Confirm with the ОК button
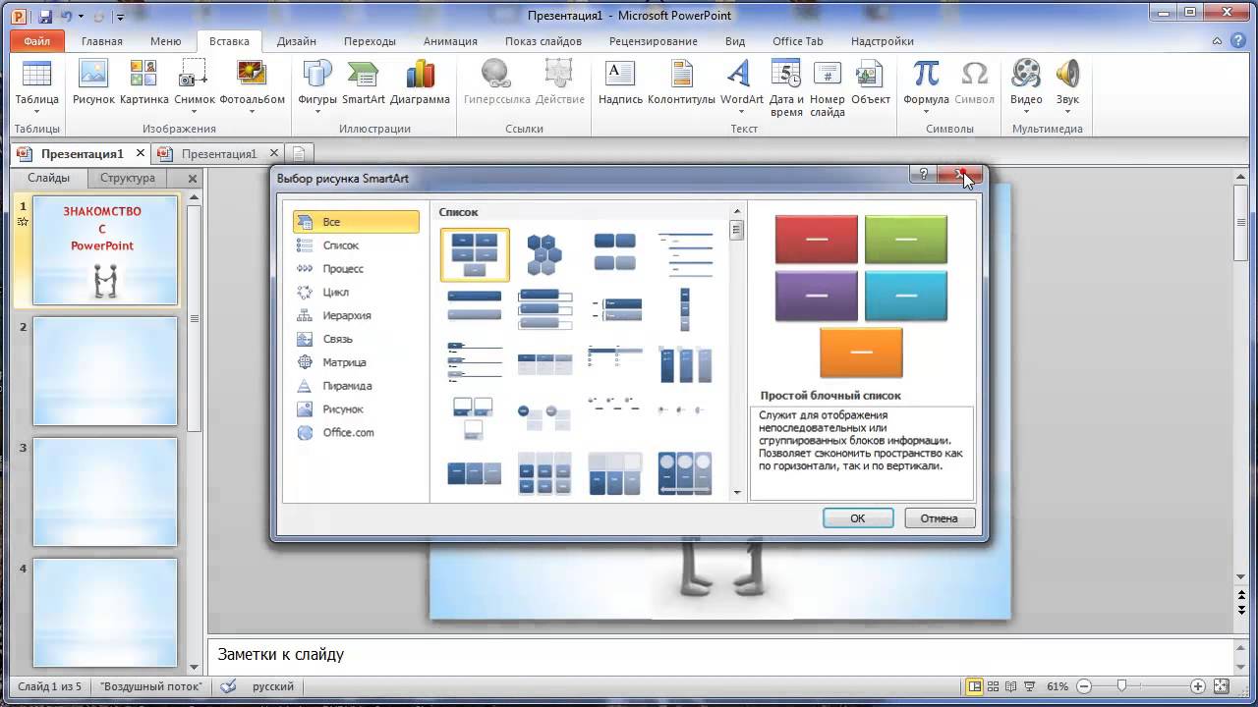Viewport: 1258px width, 707px height. pos(858,518)
